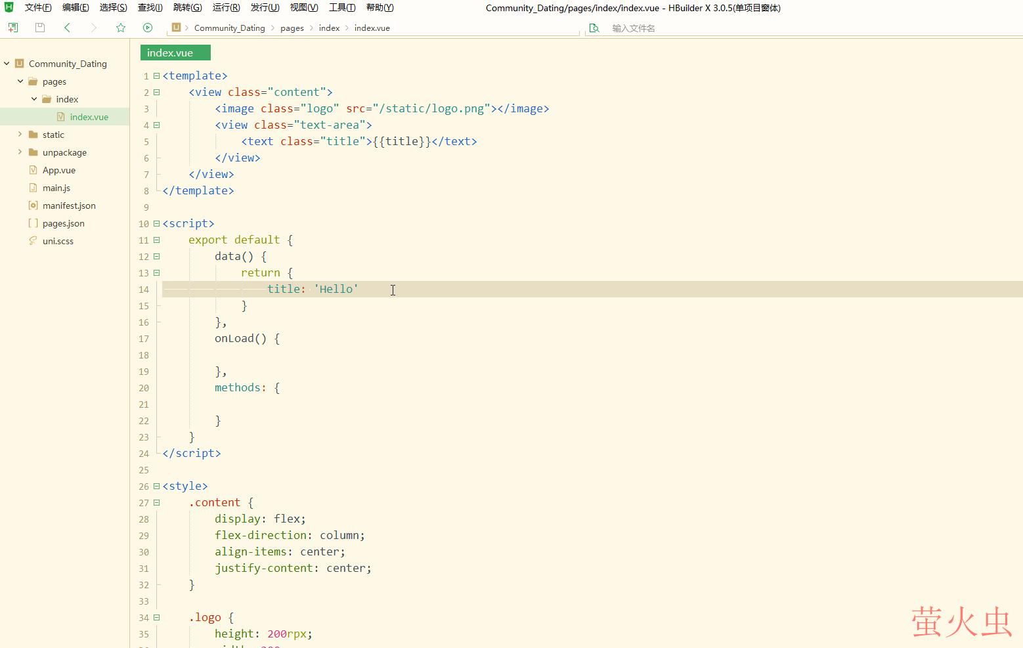Click the save file toolbar icon
Screen dimensions: 1023x648
[x=40, y=28]
